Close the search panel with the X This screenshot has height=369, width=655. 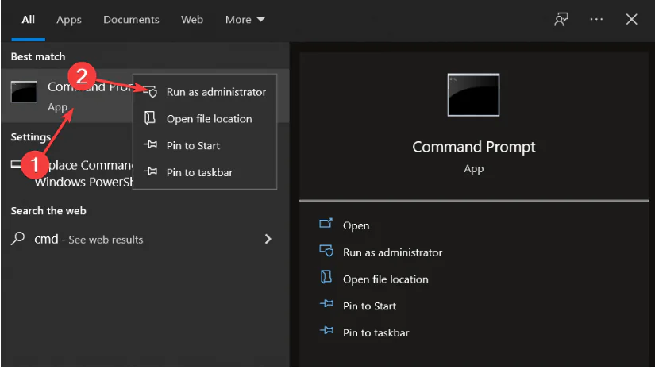(x=632, y=20)
